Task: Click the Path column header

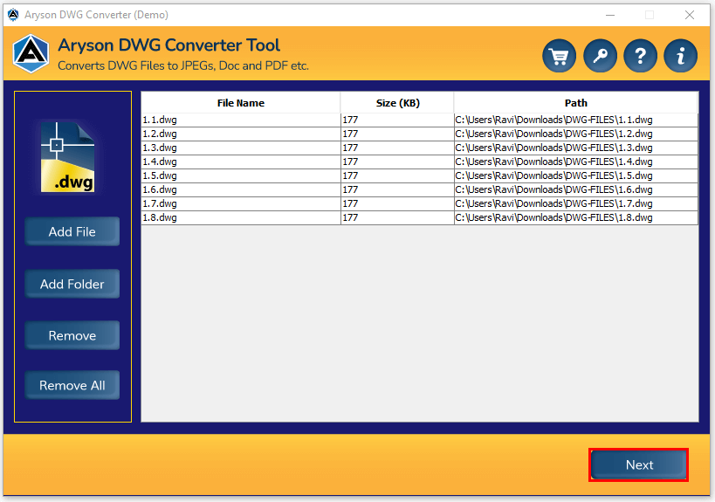Action: click(576, 103)
